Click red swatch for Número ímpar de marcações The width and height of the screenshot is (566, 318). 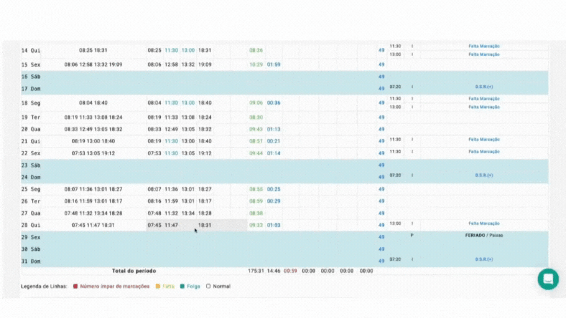tap(75, 286)
